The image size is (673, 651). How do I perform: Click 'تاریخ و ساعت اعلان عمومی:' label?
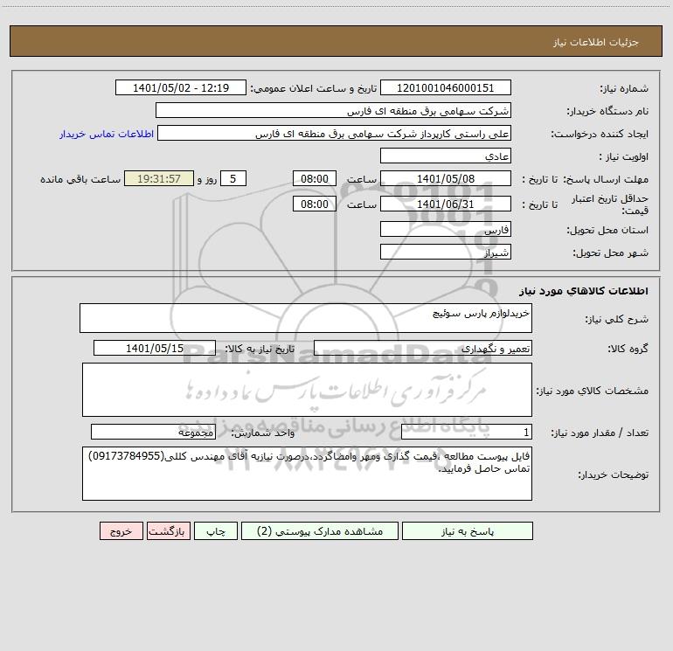(313, 88)
